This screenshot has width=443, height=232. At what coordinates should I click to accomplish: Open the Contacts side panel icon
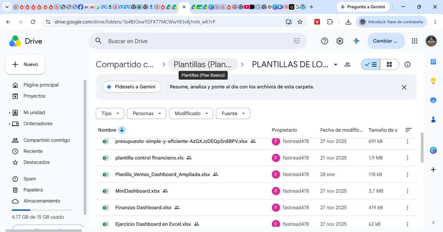tap(433, 120)
